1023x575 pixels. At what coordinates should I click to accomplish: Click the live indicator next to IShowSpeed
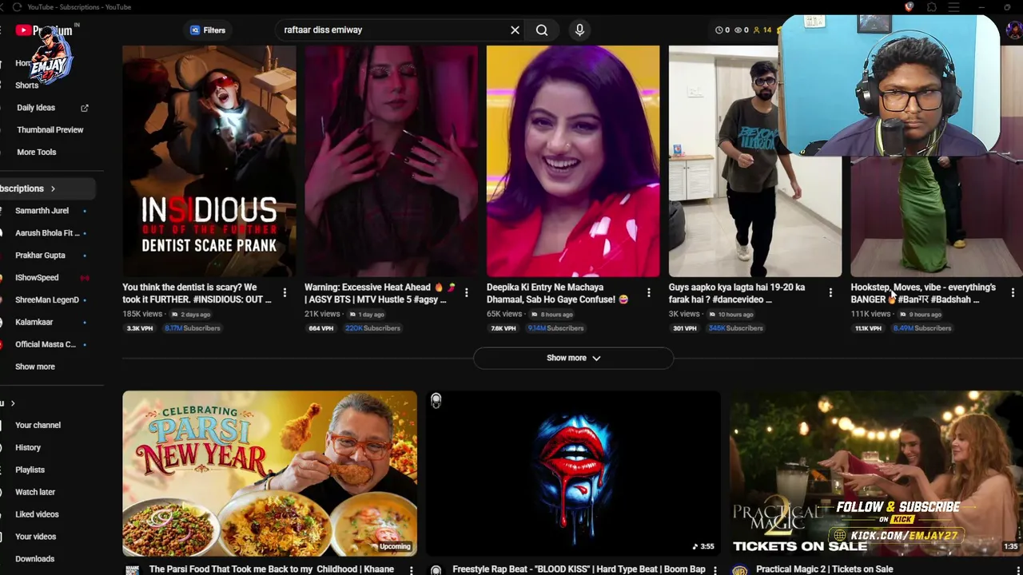(x=85, y=278)
